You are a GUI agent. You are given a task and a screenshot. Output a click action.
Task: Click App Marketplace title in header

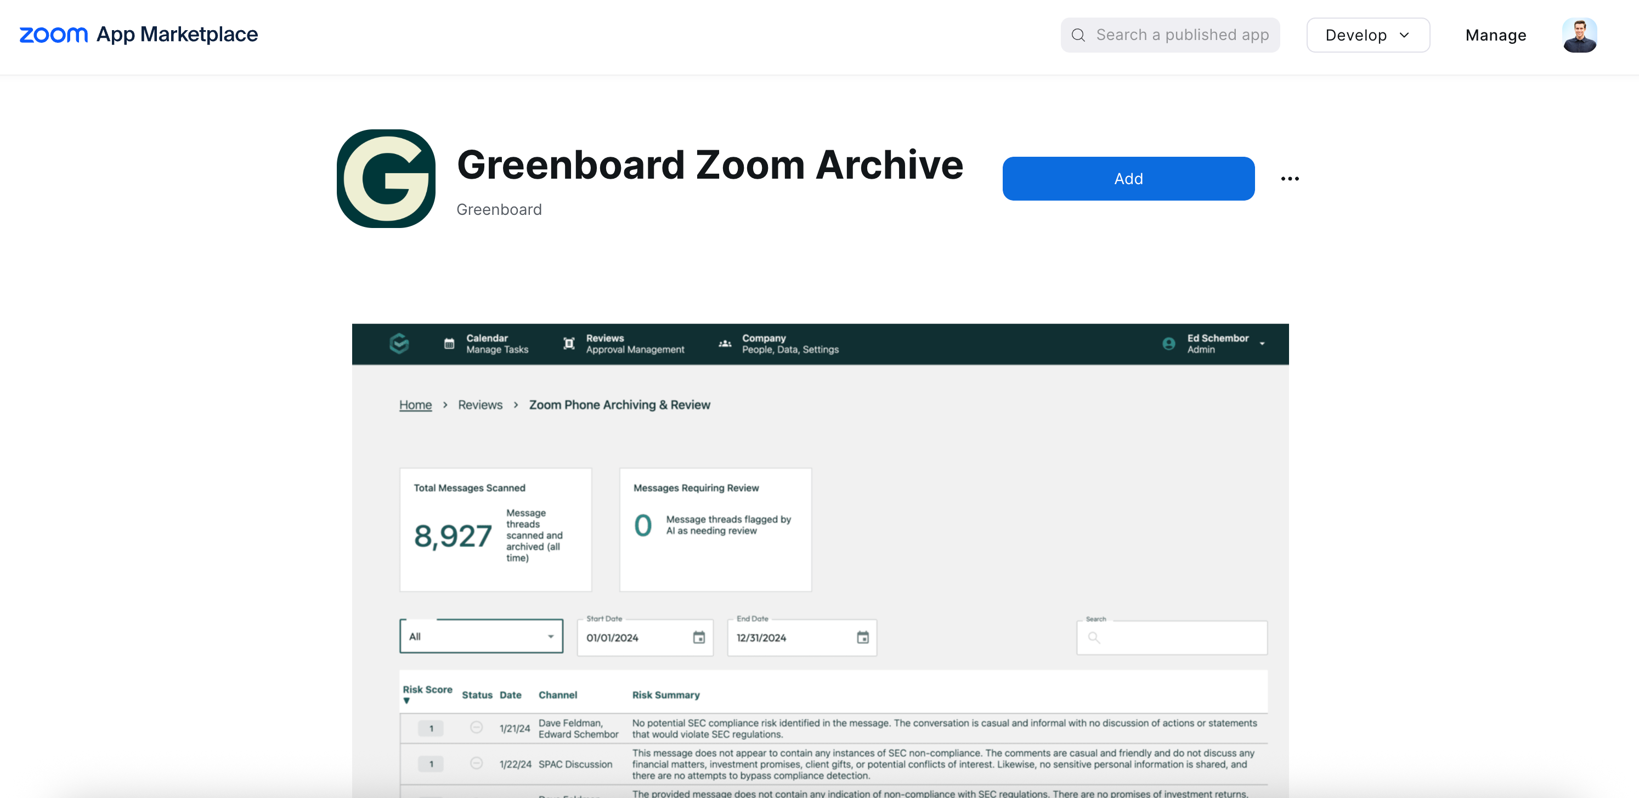tap(177, 35)
